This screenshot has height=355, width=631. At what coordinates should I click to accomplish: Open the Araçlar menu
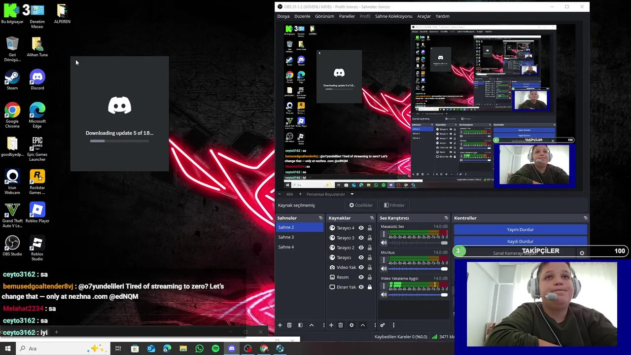(x=424, y=16)
